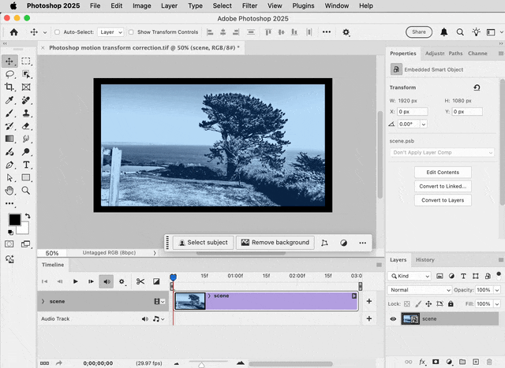Enable the Auto-Select checkbox
This screenshot has height=368, width=505.
pyautogui.click(x=57, y=32)
